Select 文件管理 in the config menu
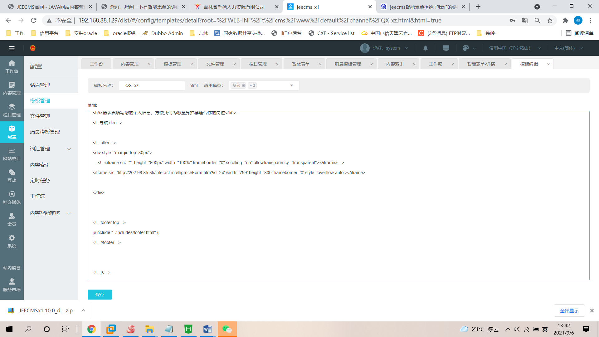This screenshot has width=599, height=337. coord(40,116)
